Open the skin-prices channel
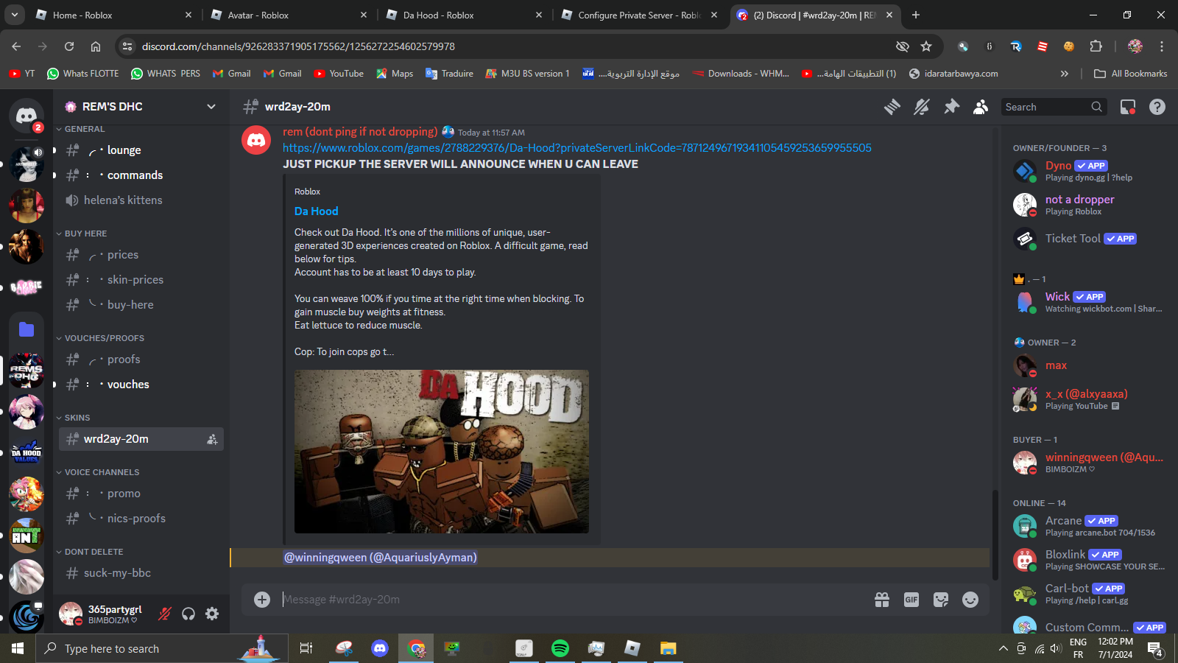The width and height of the screenshot is (1178, 663). click(x=141, y=280)
